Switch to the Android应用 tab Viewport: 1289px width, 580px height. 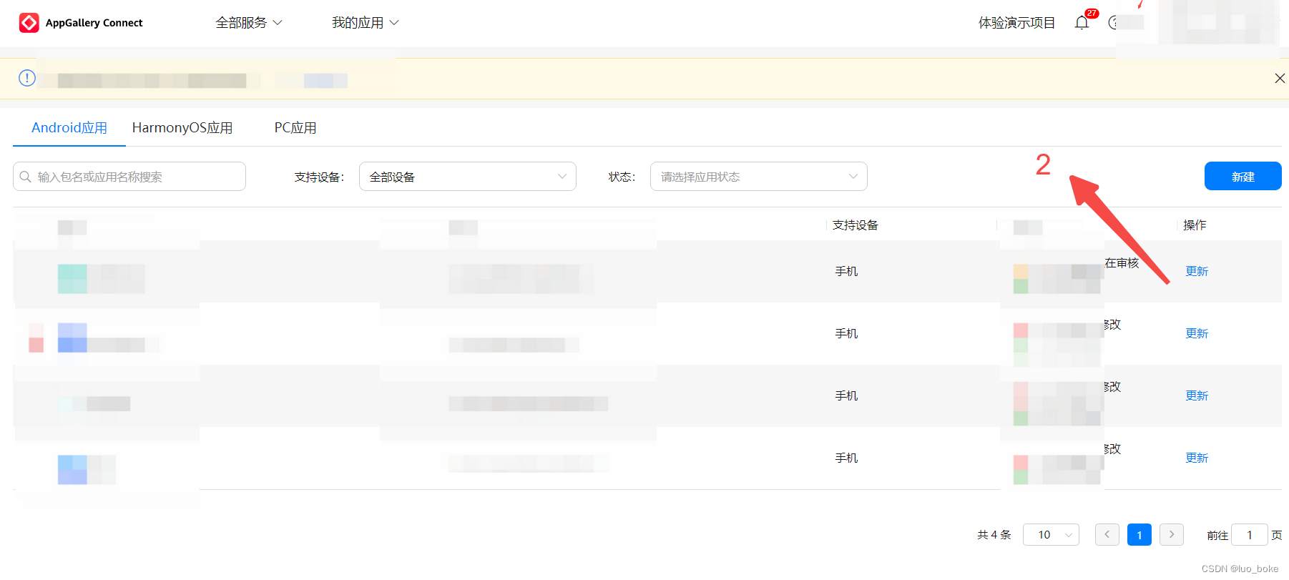[x=69, y=128]
